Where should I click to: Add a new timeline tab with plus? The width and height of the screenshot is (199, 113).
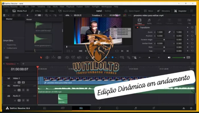click(23, 64)
